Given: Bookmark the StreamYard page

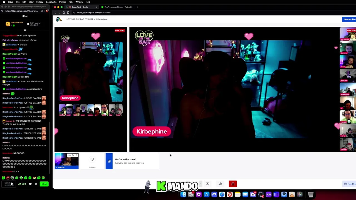Looking at the screenshot, I should pos(68,12).
